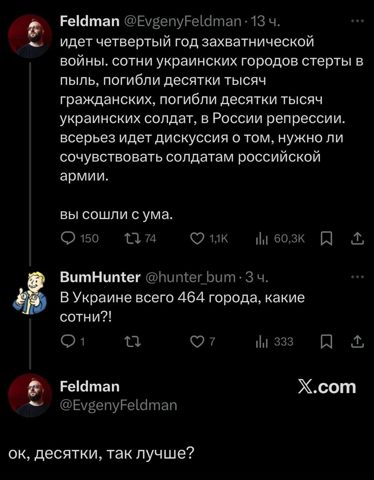Open Feldman's profile picture at top
Viewport: 374px width, 480px height.
pos(30,36)
